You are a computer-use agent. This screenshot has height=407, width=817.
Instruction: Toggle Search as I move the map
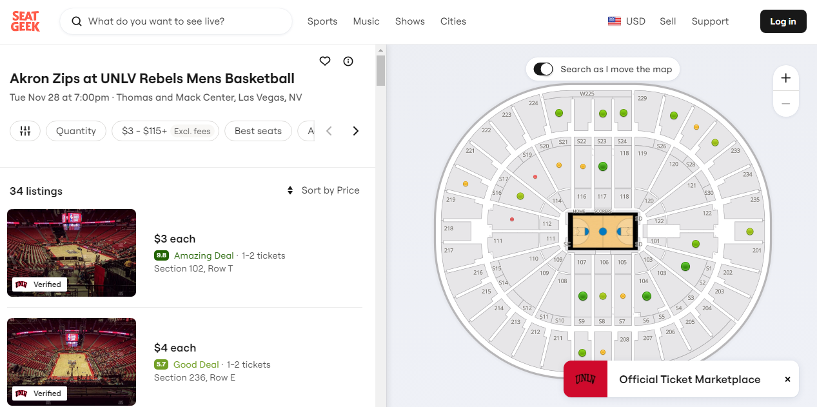tap(544, 69)
